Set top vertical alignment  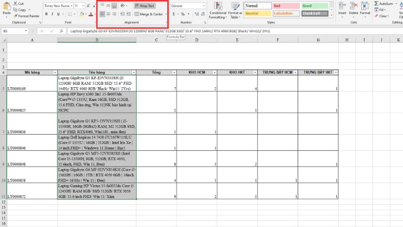coord(102,6)
